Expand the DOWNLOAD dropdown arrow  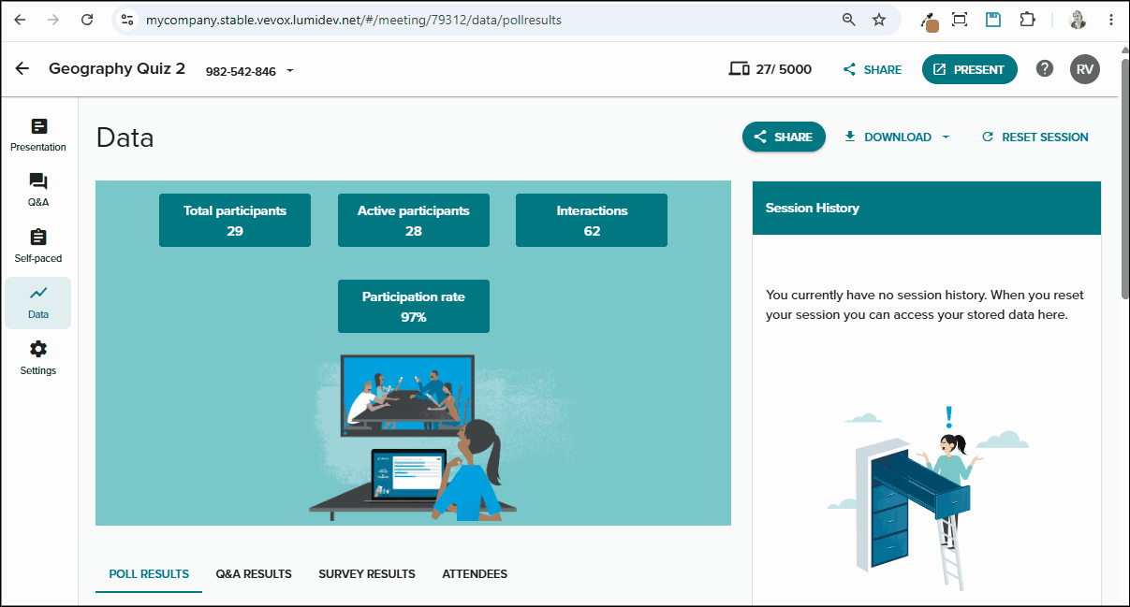(946, 137)
